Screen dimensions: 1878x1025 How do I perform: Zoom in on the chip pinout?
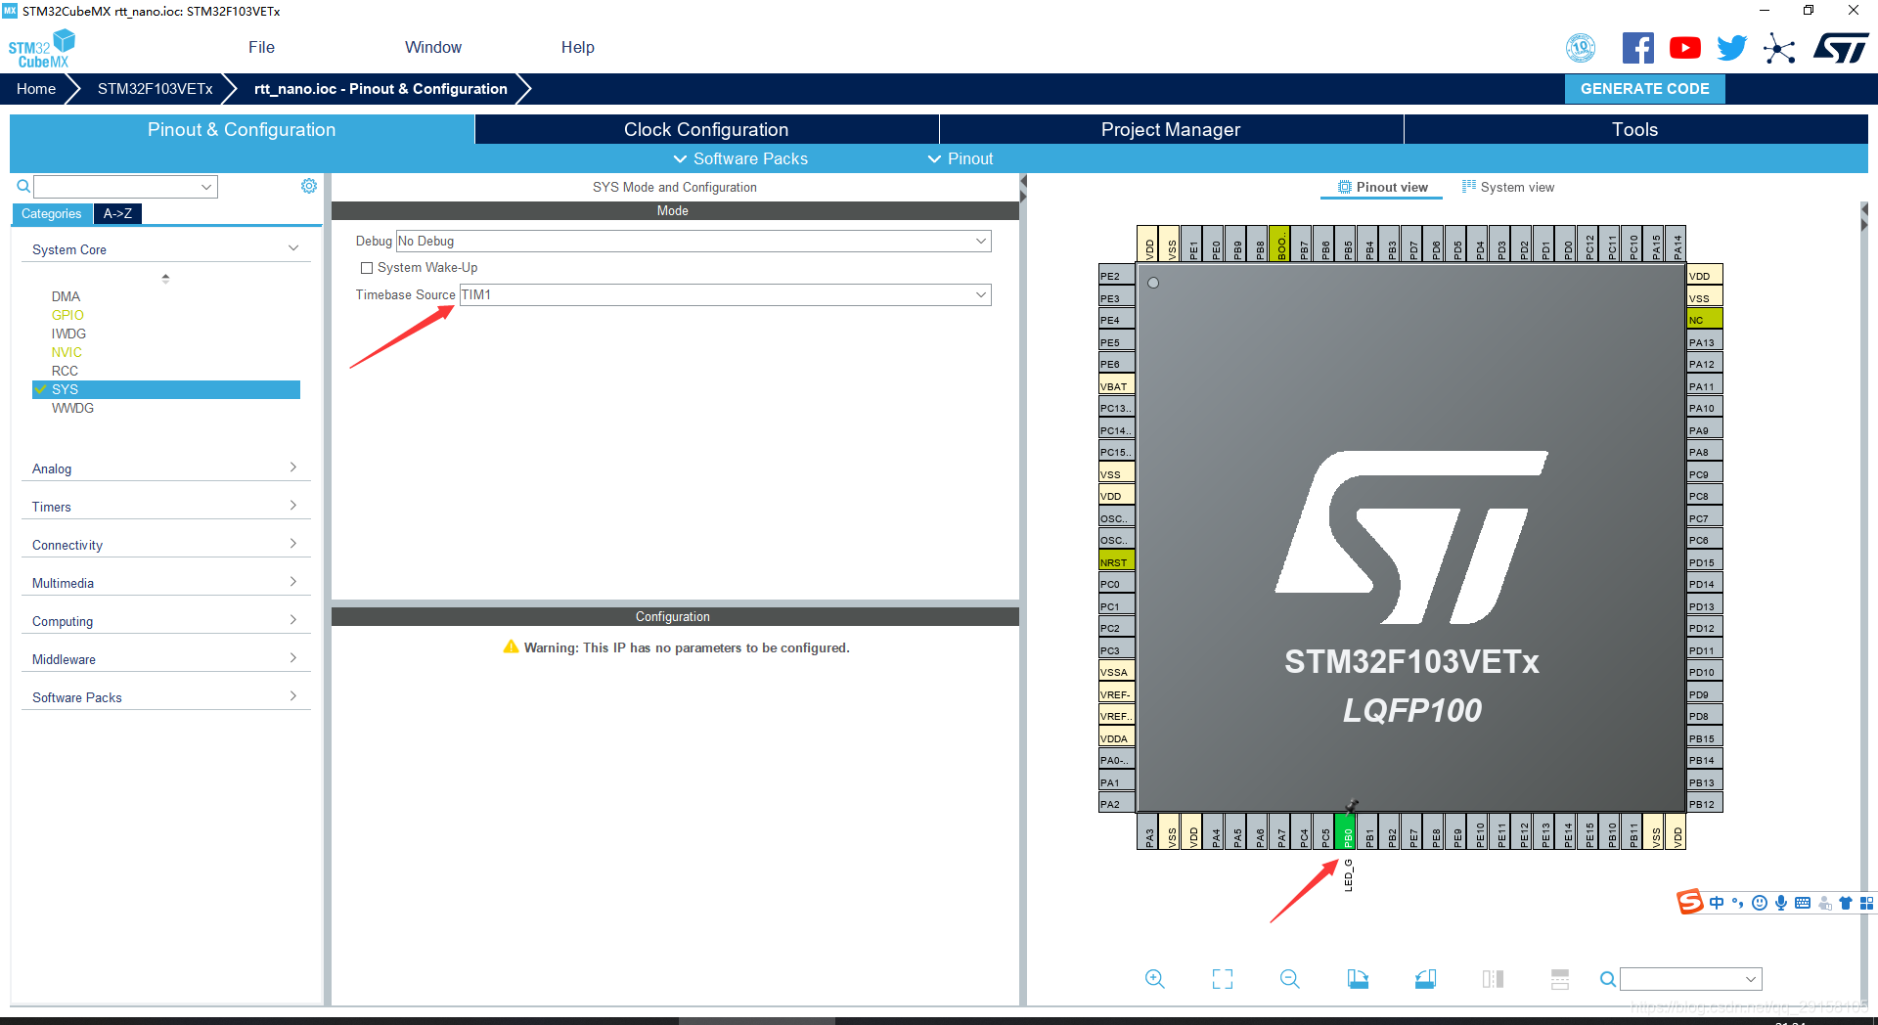[1155, 979]
